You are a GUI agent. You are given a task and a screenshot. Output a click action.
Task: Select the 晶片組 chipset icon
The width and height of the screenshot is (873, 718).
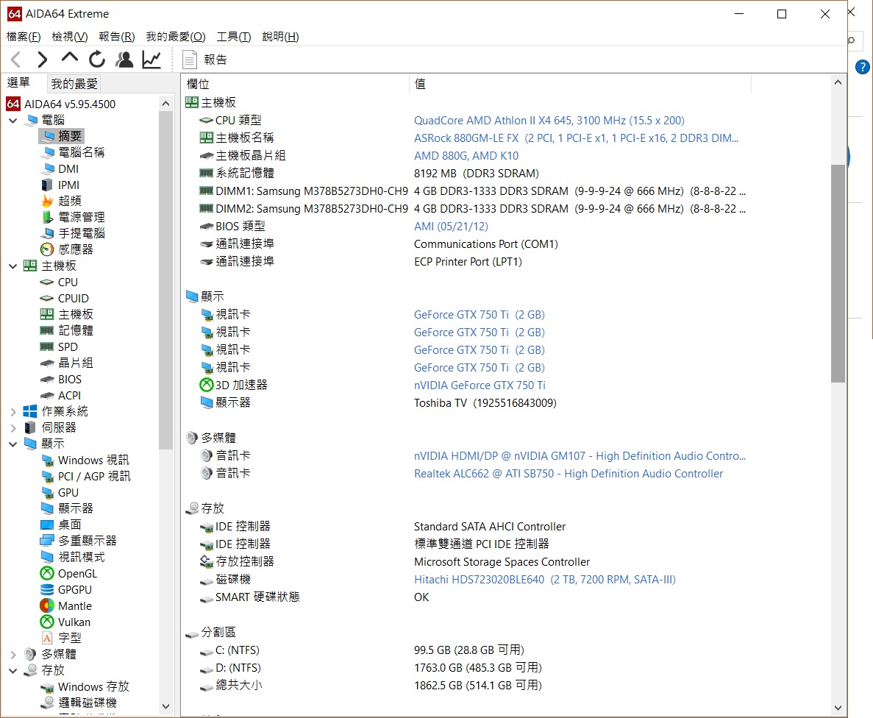pyautogui.click(x=47, y=363)
